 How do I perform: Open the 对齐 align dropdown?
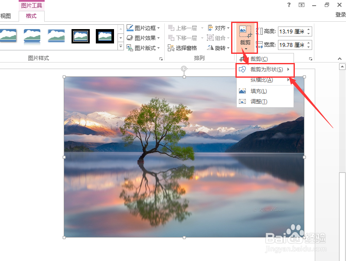click(x=219, y=28)
